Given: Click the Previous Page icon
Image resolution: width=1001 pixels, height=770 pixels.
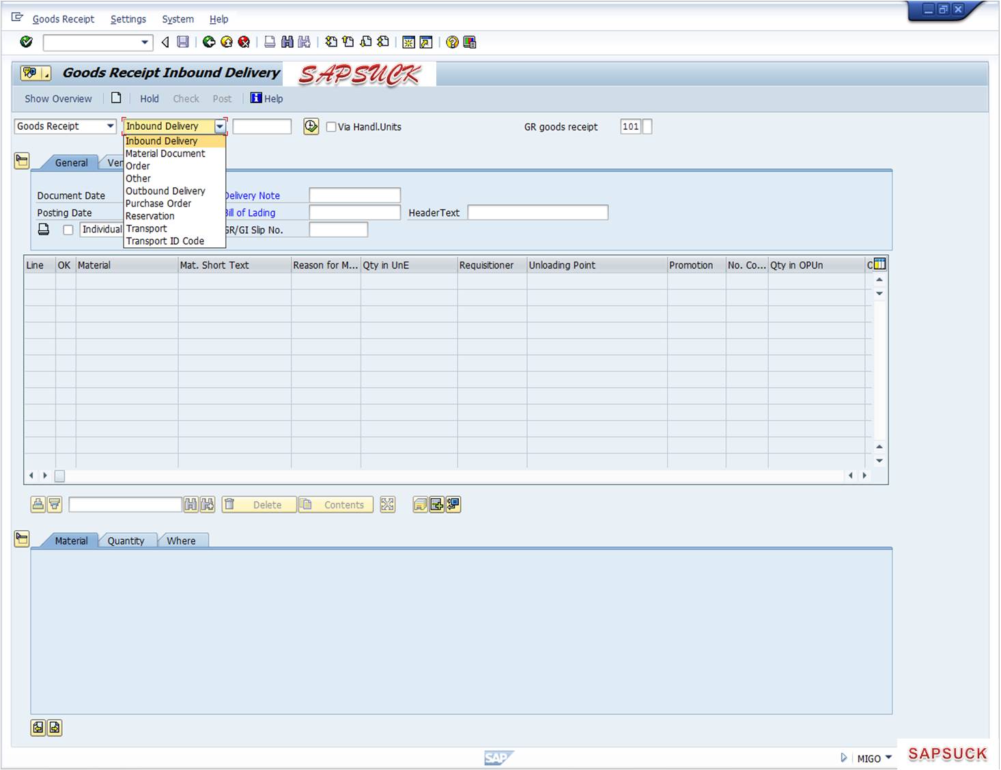Looking at the screenshot, I should coord(348,42).
